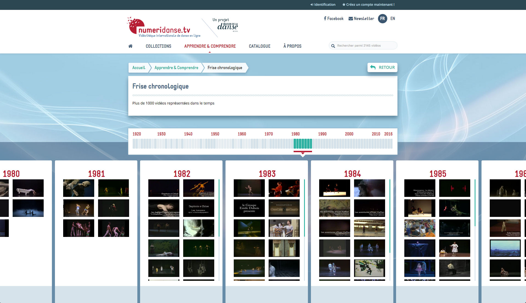Open Les bergers qui s'attrapent thumbnail
Screen dimensions: 526x303
coord(164,208)
